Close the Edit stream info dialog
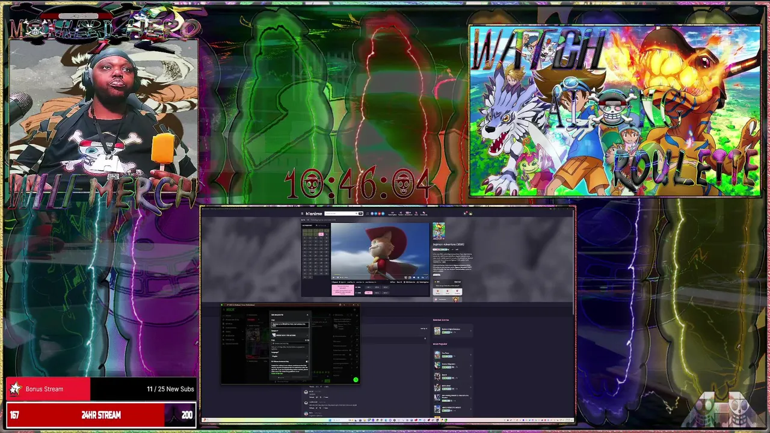770x433 pixels. 307,315
